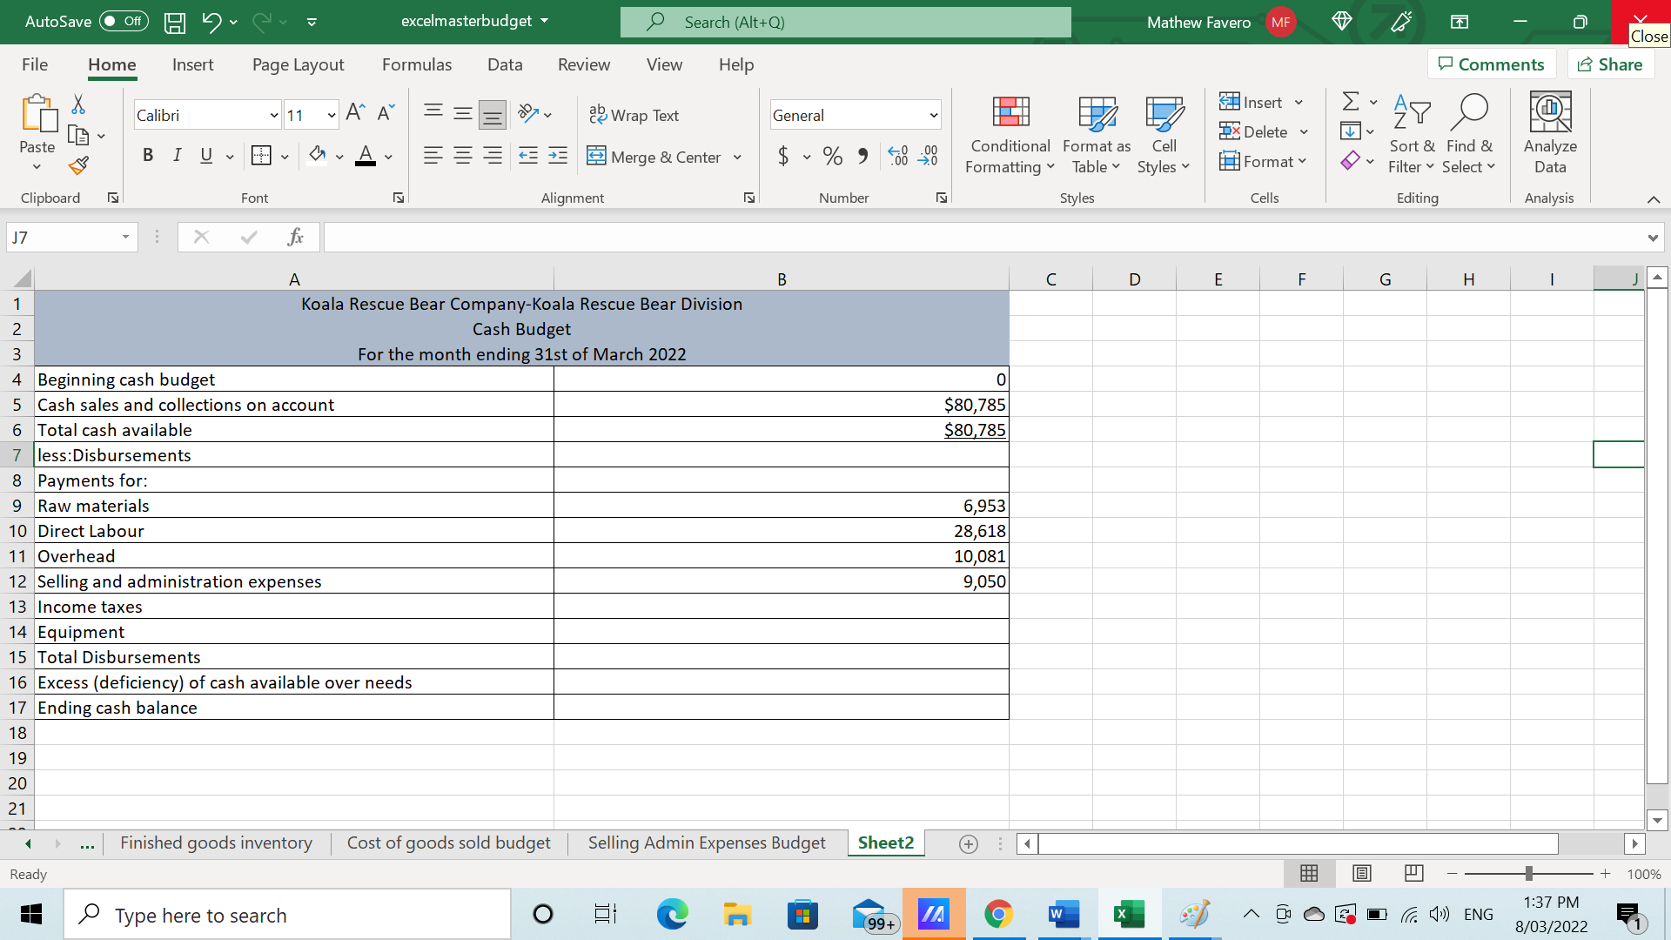Click the formula bar input area
Image resolution: width=1671 pixels, height=940 pixels.
[983, 237]
